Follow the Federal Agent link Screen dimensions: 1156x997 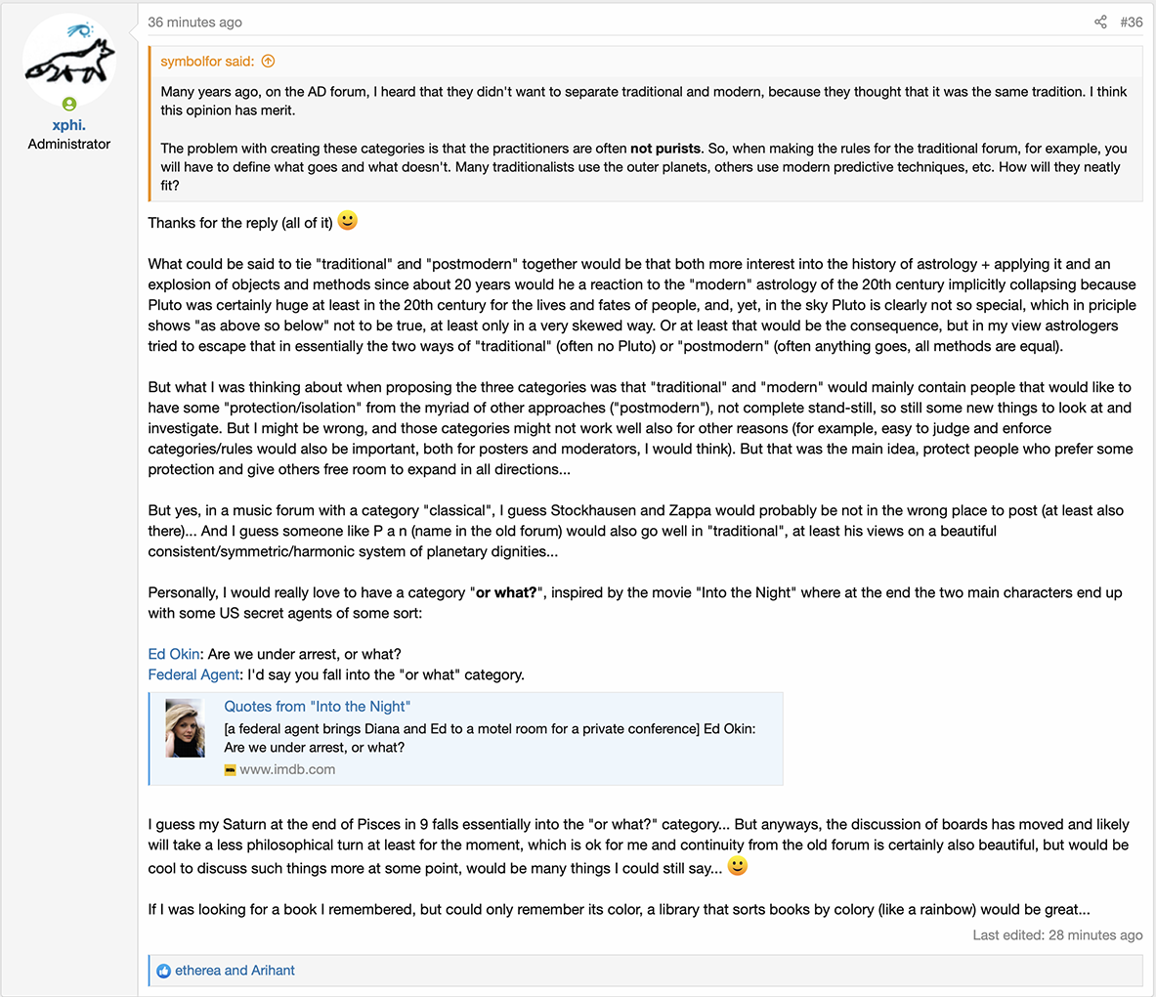[193, 674]
